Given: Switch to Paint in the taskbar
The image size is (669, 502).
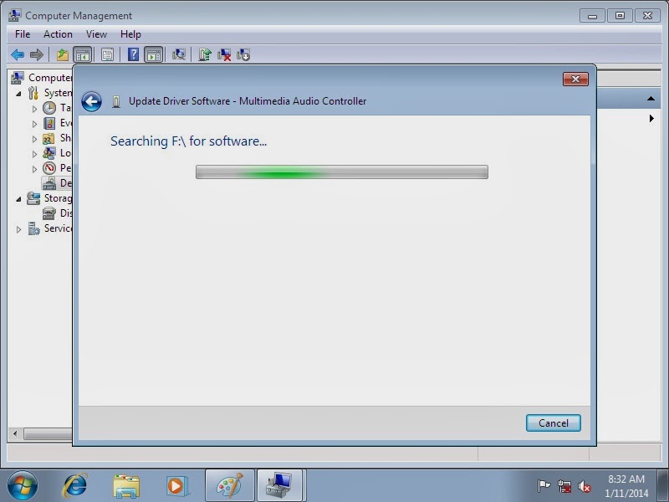Looking at the screenshot, I should point(229,485).
